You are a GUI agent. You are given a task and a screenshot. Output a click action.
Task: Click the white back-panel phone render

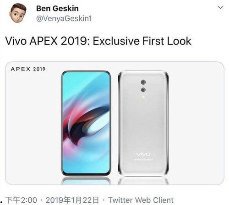143,123
